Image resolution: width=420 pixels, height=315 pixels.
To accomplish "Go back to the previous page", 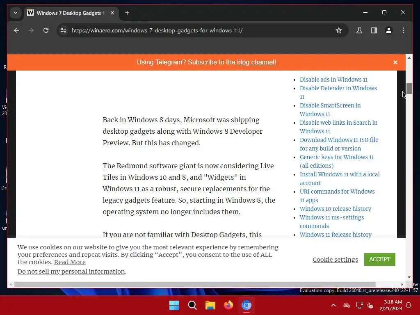I will point(16,30).
